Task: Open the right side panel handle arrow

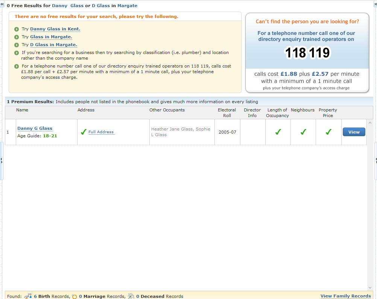Action: (x=376, y=161)
